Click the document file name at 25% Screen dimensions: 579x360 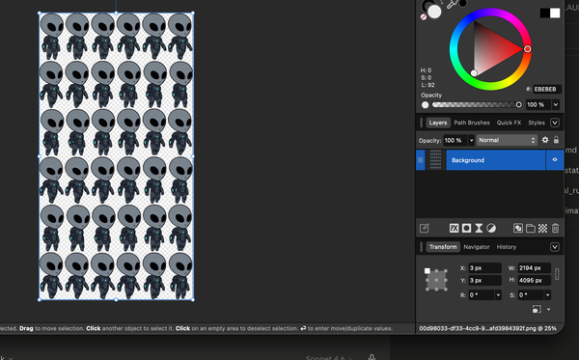pyautogui.click(x=487, y=328)
